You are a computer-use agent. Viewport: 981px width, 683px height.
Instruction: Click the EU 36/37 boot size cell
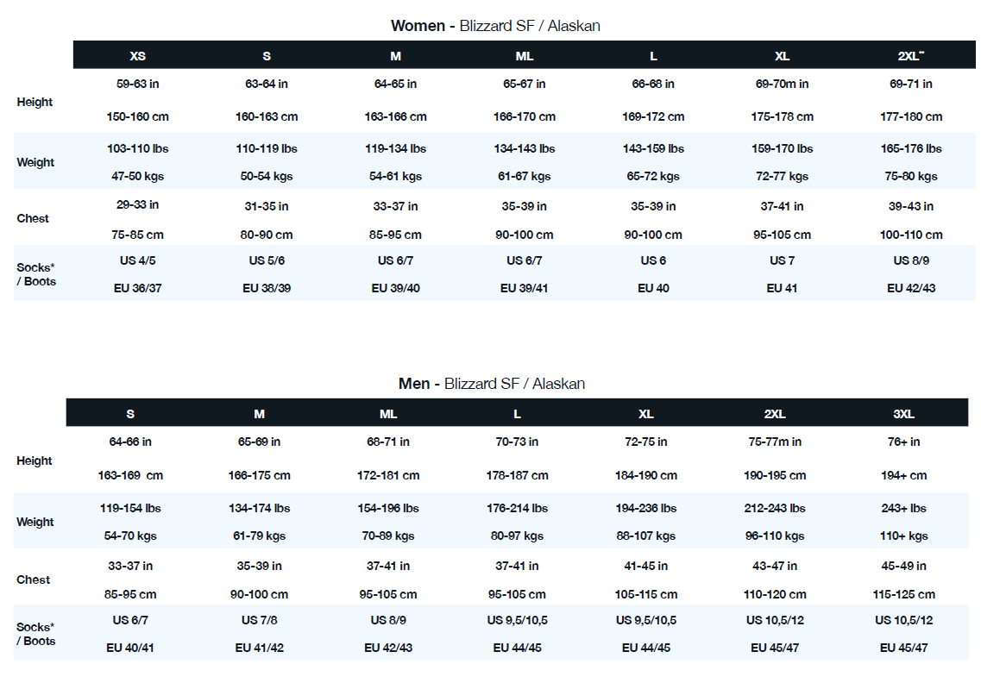[138, 288]
